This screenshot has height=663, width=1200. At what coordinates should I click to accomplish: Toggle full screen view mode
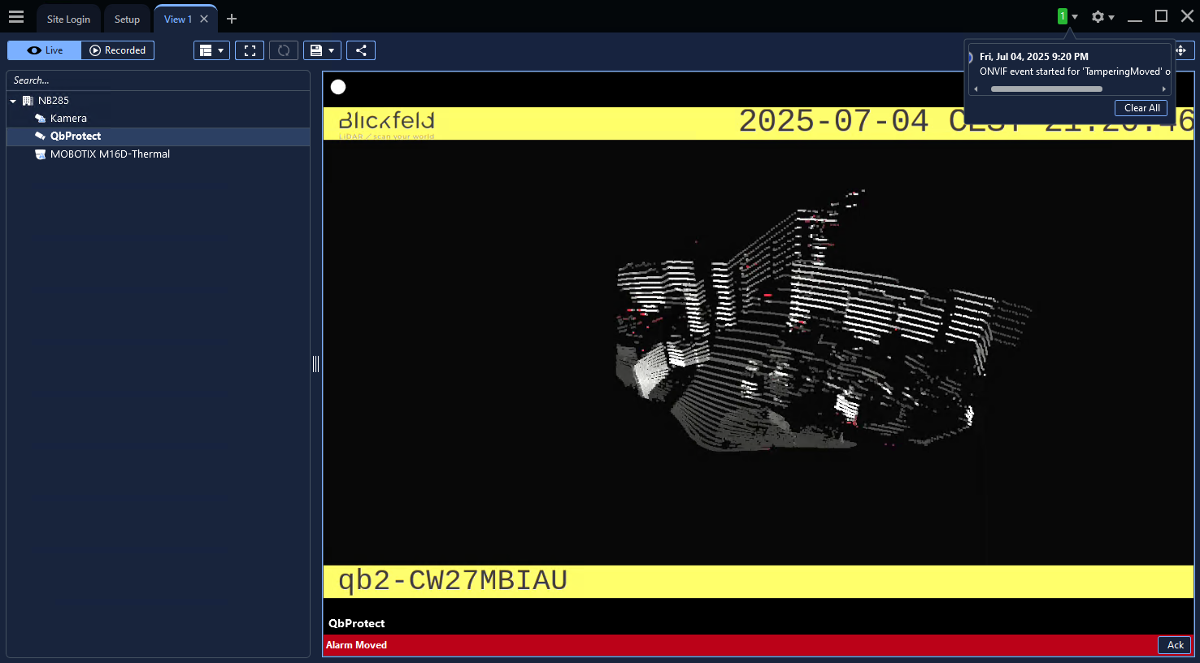click(250, 50)
